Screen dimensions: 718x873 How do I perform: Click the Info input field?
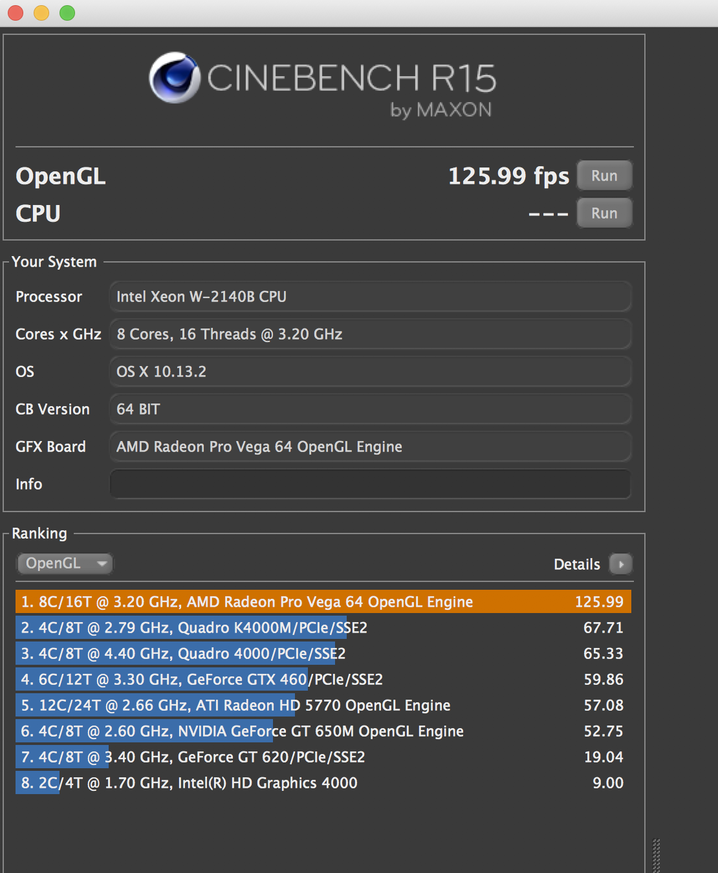370,484
